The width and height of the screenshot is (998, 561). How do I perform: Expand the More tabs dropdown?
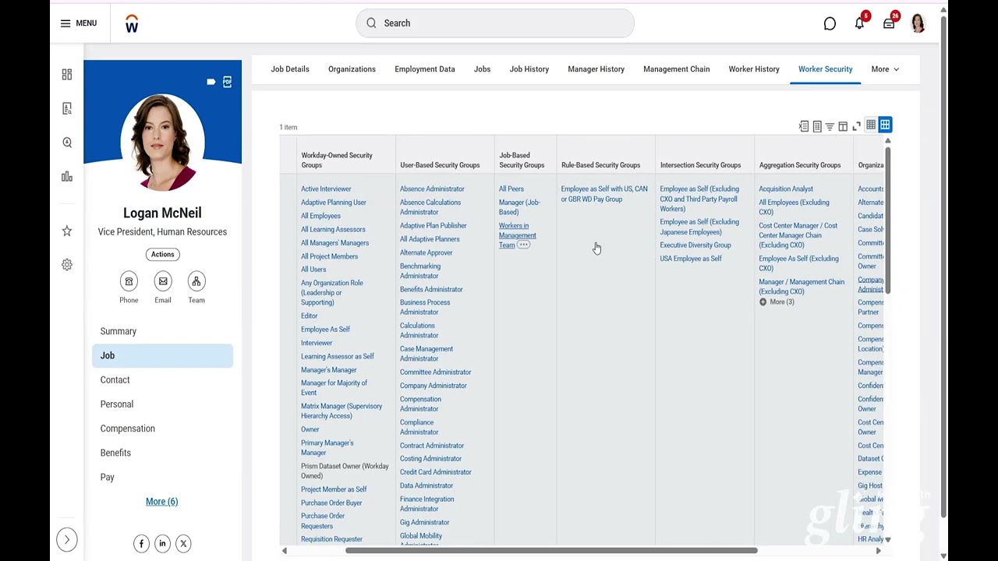pos(885,69)
